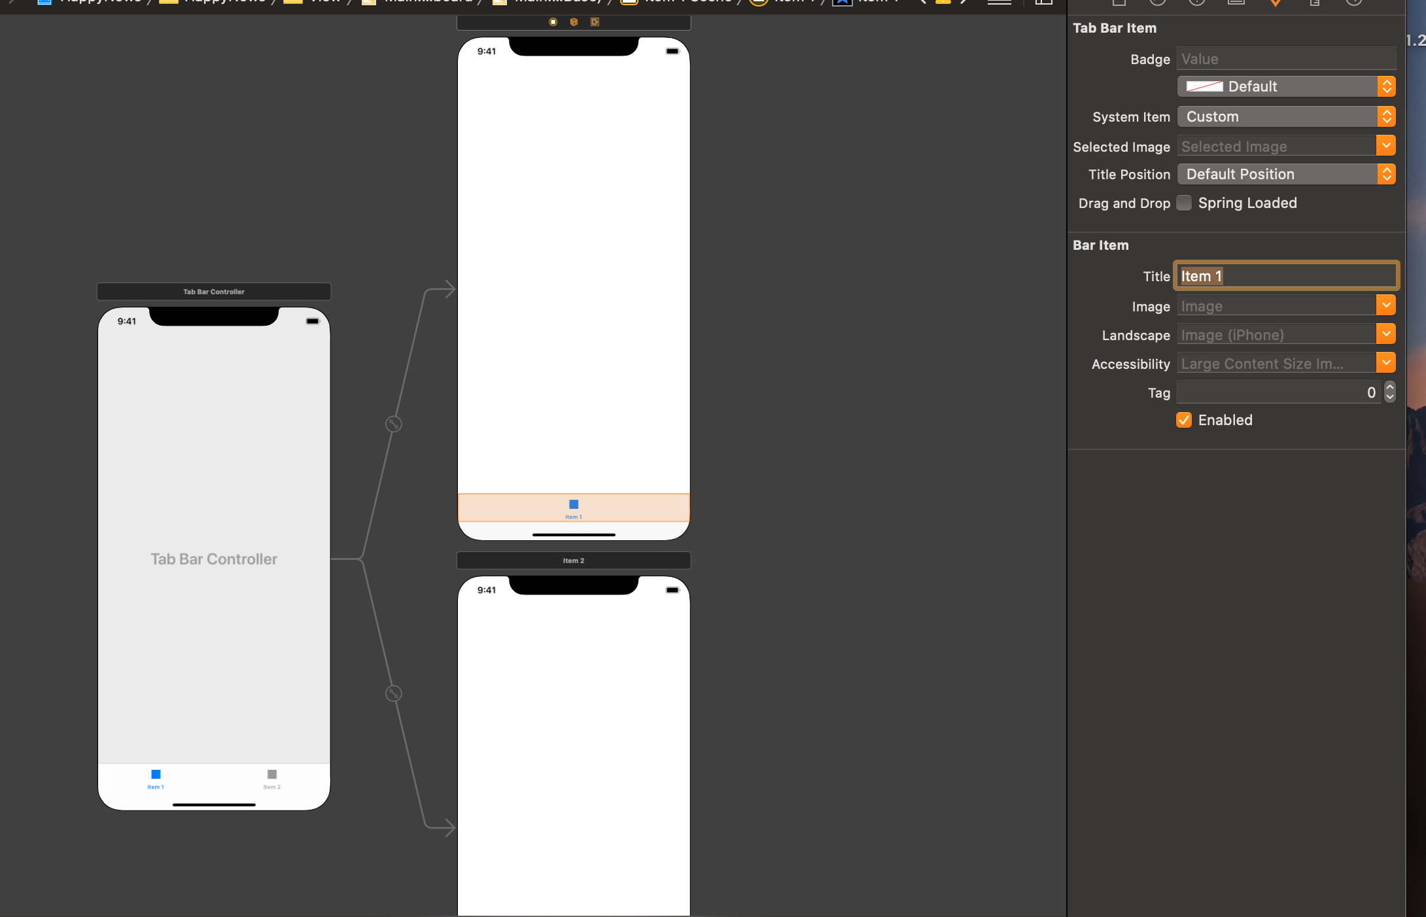Click the Title field containing Item 1
This screenshot has width=1426, height=917.
coord(1286,276)
